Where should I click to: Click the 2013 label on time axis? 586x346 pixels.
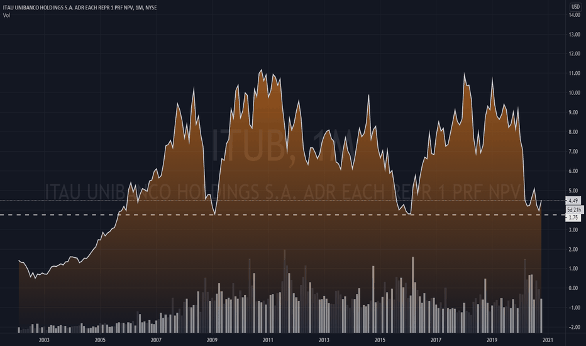point(324,340)
